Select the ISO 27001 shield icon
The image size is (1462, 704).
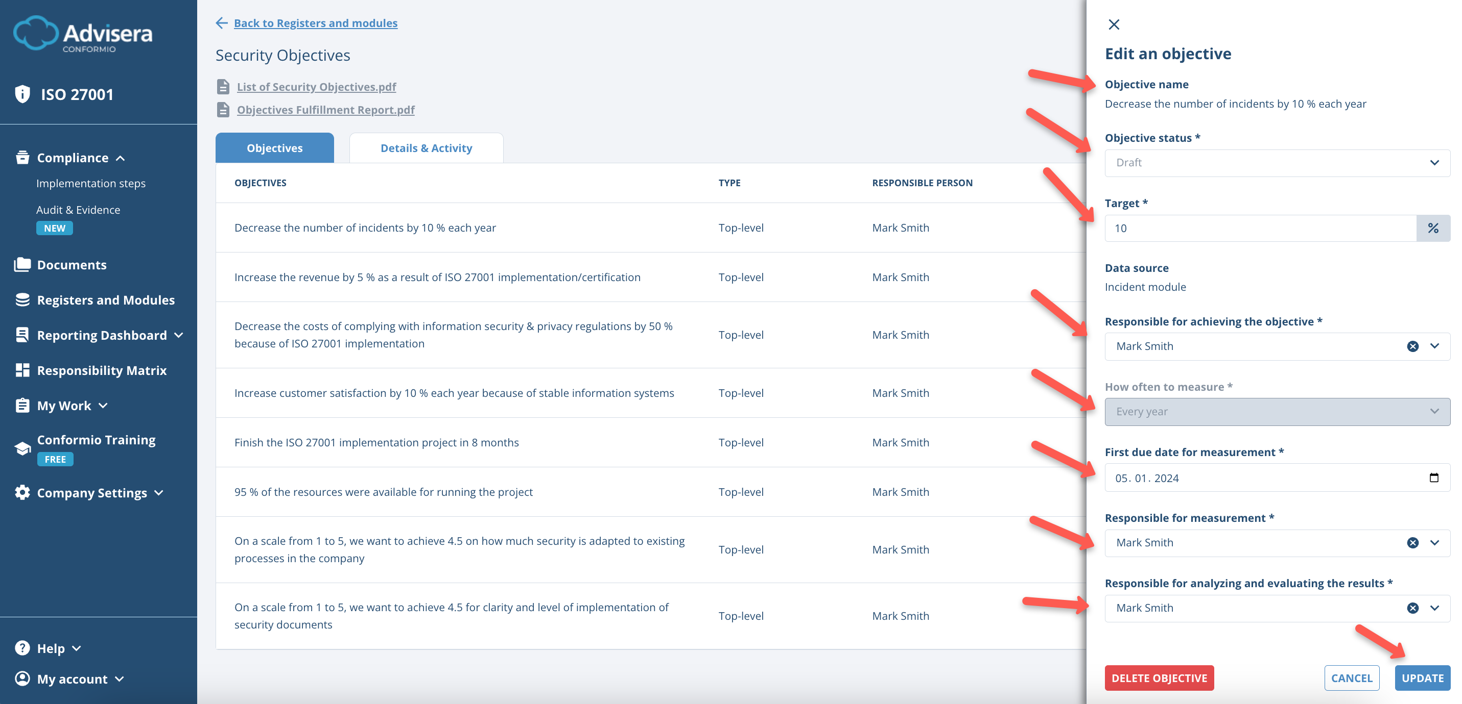point(22,94)
